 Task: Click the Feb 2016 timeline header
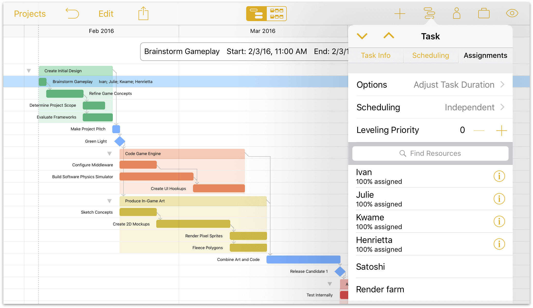point(101,31)
